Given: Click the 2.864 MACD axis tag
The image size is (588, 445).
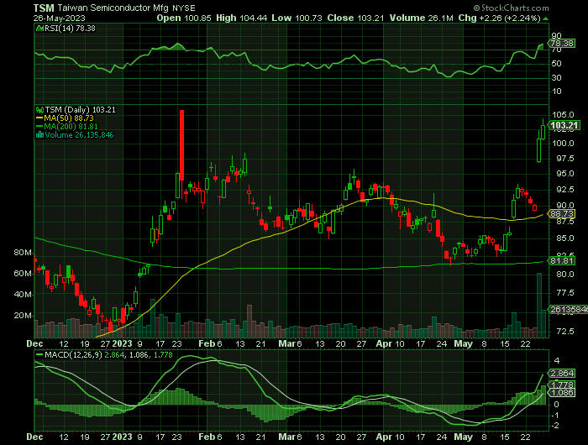Looking at the screenshot, I should point(561,374).
